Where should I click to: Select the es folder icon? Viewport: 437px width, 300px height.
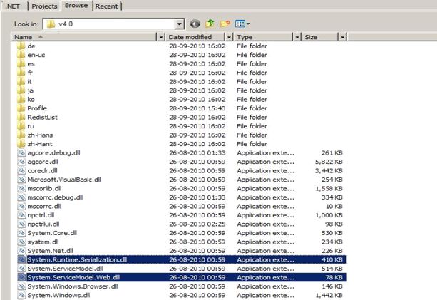click(x=21, y=64)
